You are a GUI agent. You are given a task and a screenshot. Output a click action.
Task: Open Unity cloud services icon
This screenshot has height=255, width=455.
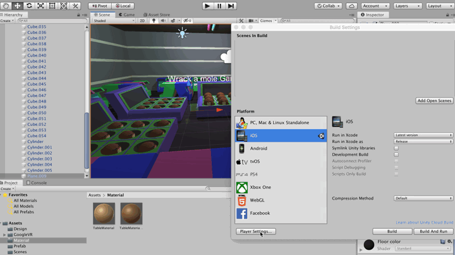[x=351, y=6]
